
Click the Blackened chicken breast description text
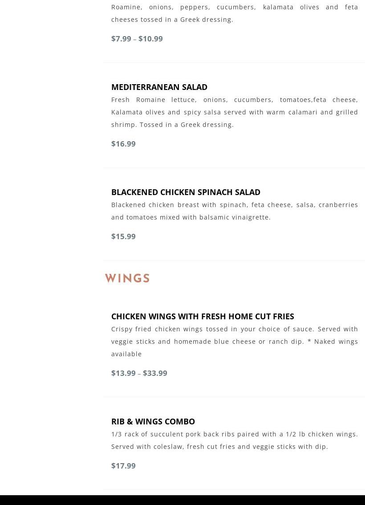point(234,211)
